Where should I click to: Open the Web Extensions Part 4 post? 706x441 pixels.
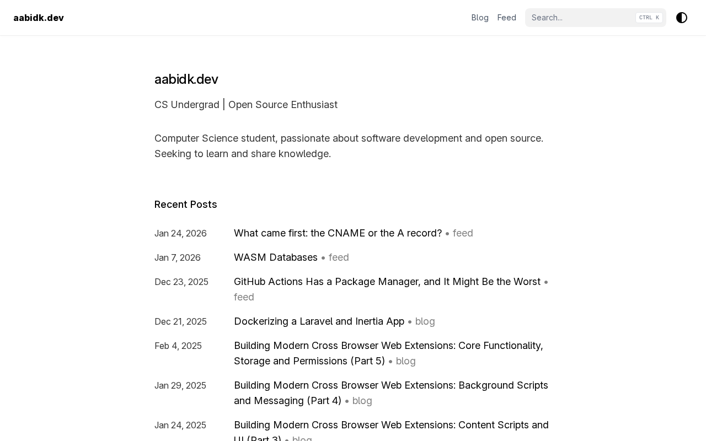(391, 385)
